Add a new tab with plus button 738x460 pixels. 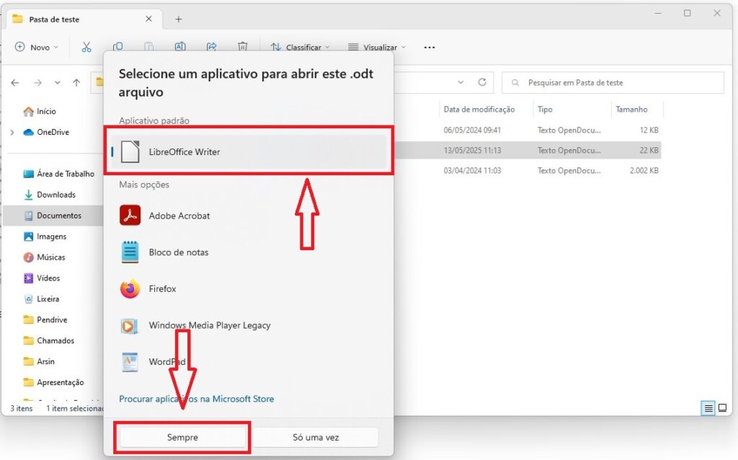(179, 19)
